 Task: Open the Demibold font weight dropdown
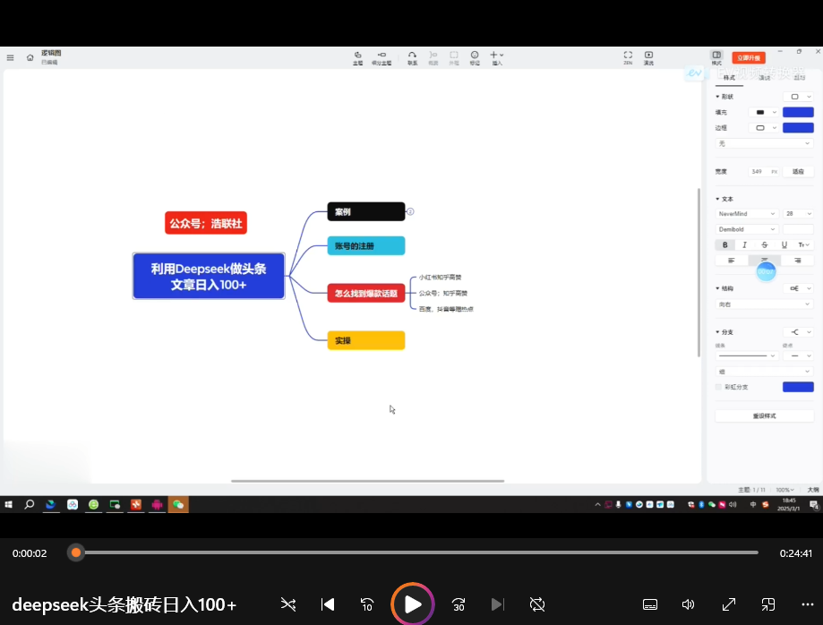point(746,229)
